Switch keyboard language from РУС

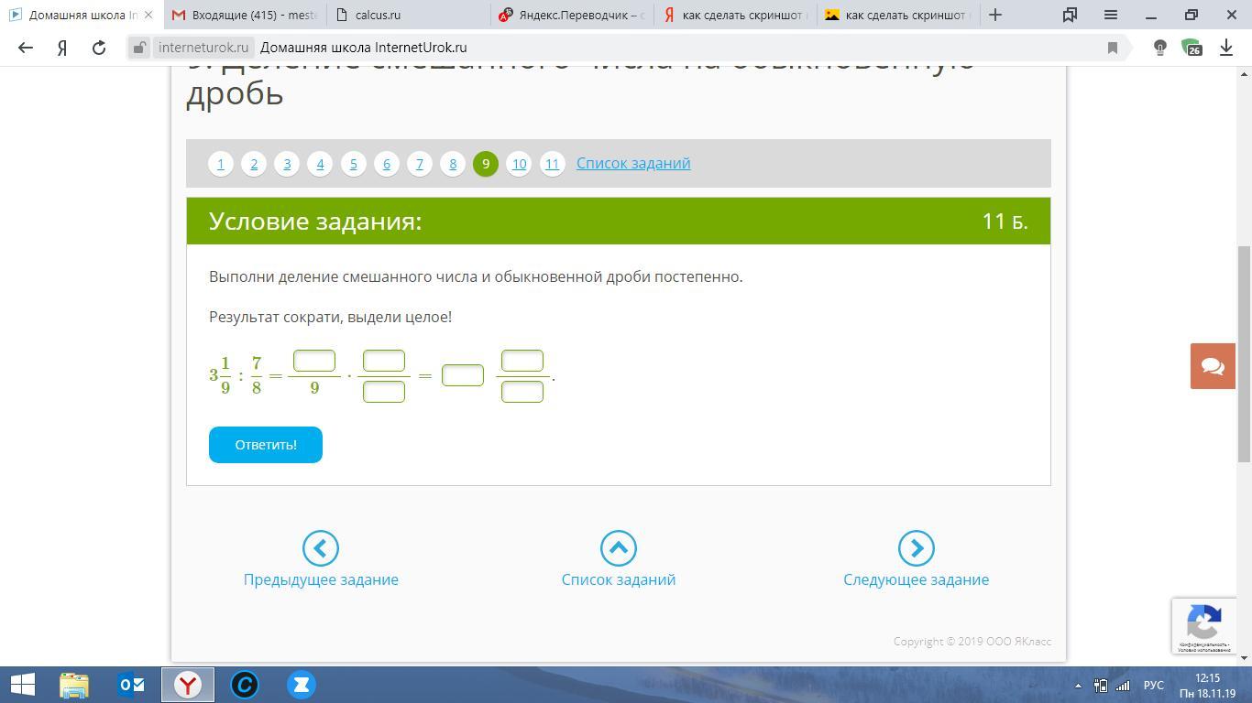(x=1153, y=686)
